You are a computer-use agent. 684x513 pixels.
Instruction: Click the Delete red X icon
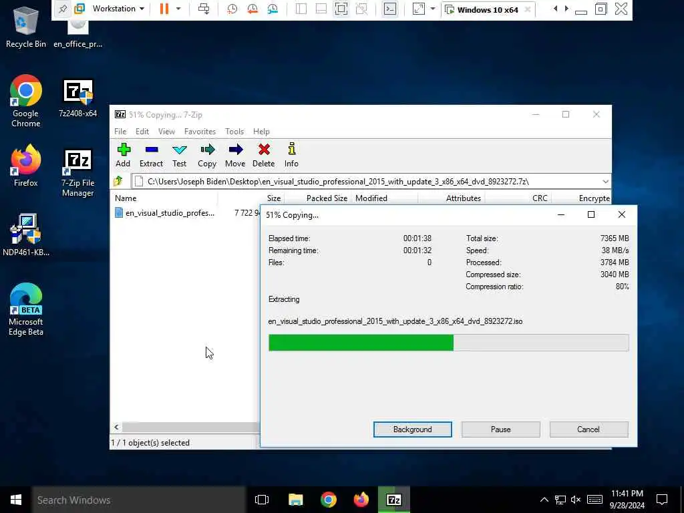(x=264, y=150)
